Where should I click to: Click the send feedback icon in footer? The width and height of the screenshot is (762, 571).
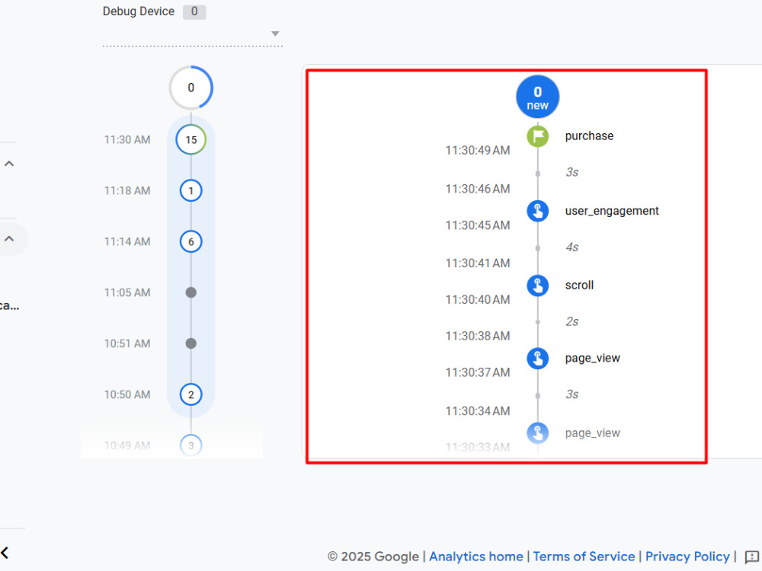coord(752,557)
